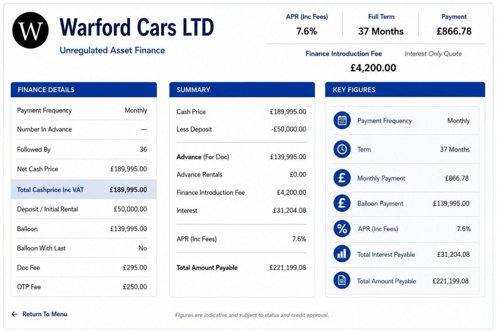Click the highlighted Total Cashprice Inc VAT row
Viewport: 497px width, 332px height.
[83, 190]
